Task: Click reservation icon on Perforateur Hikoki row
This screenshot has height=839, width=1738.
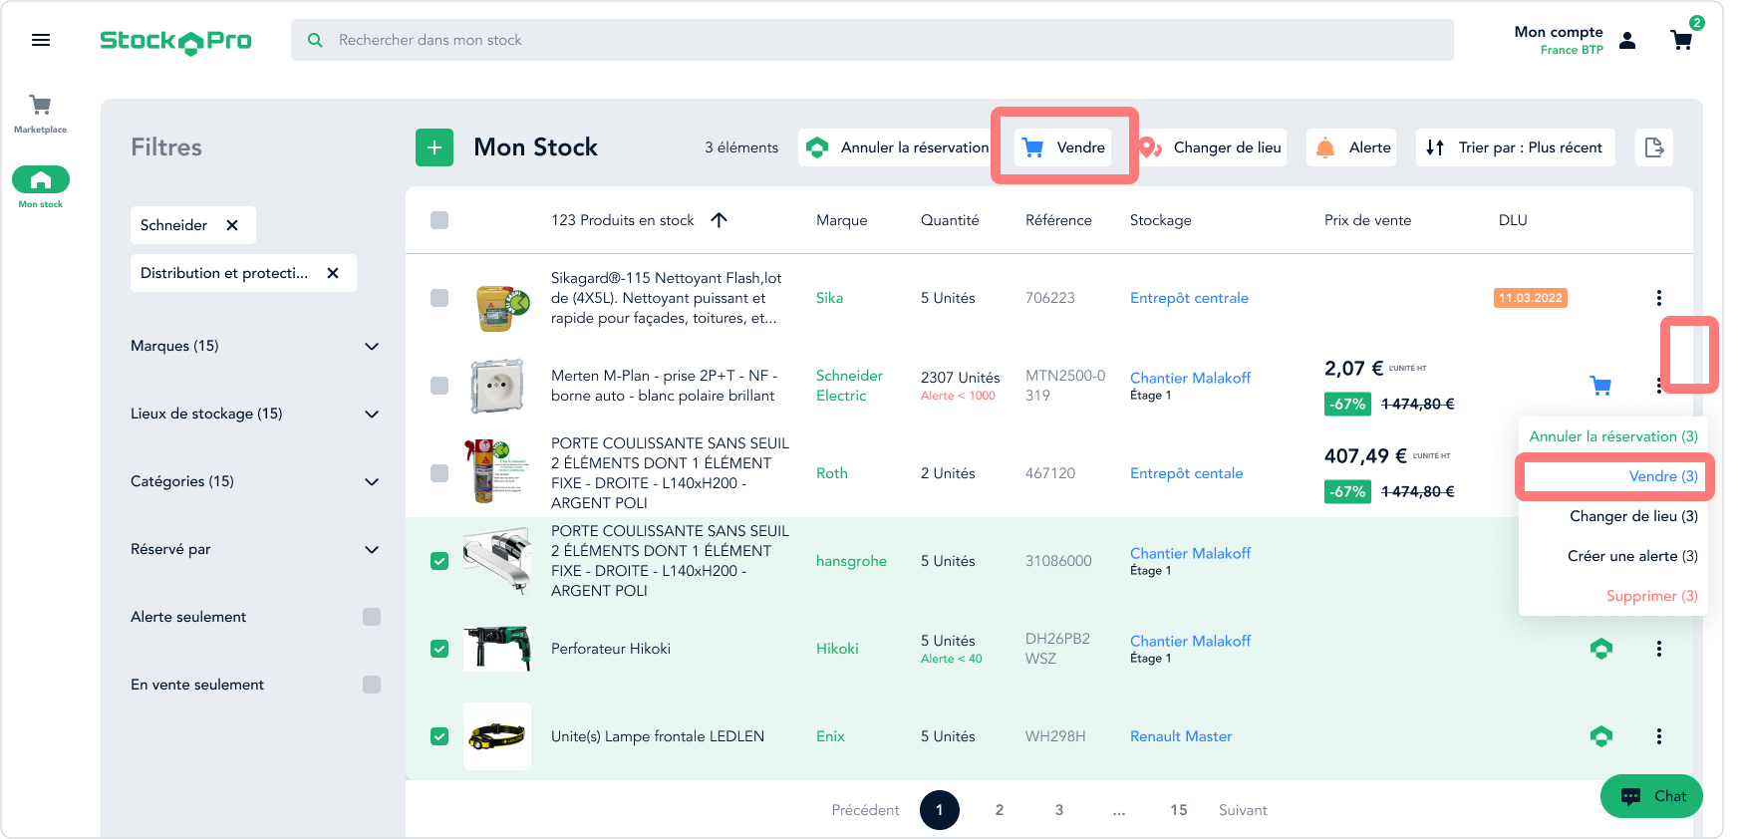Action: coord(1601,649)
